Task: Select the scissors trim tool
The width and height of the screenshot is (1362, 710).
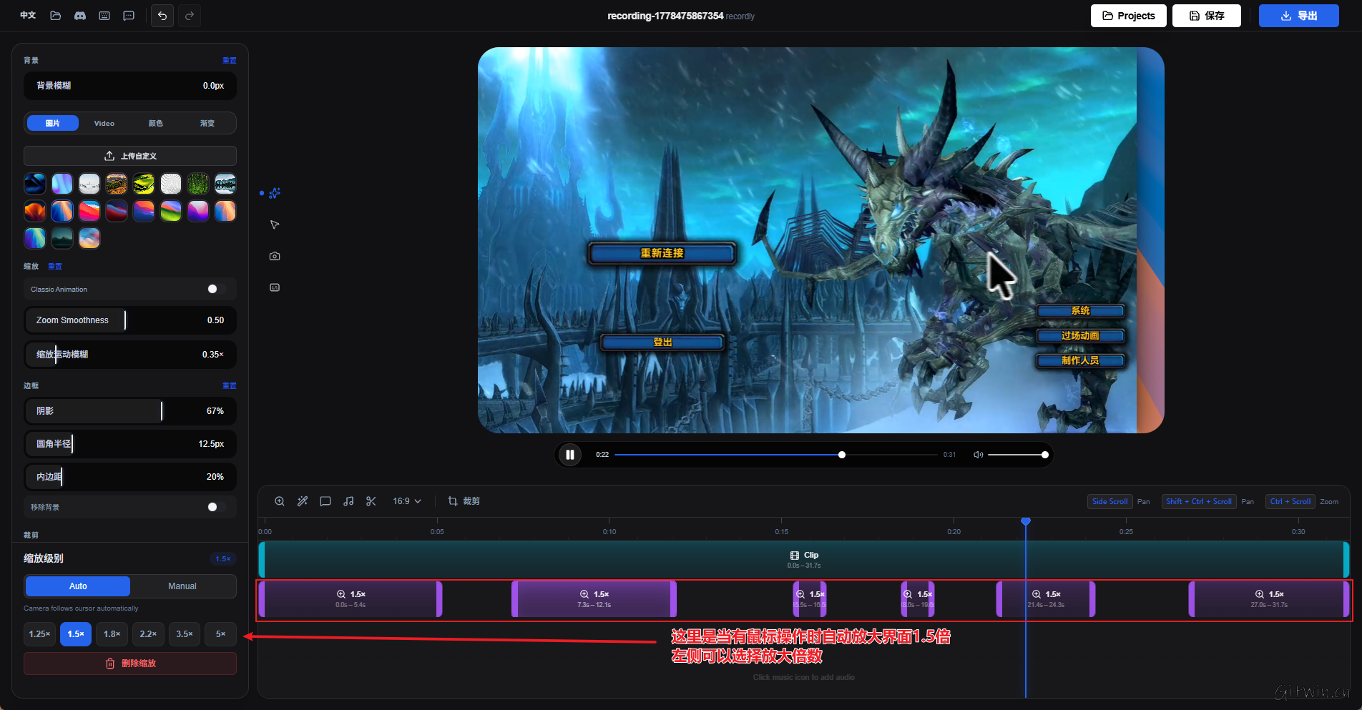Action: [x=371, y=501]
